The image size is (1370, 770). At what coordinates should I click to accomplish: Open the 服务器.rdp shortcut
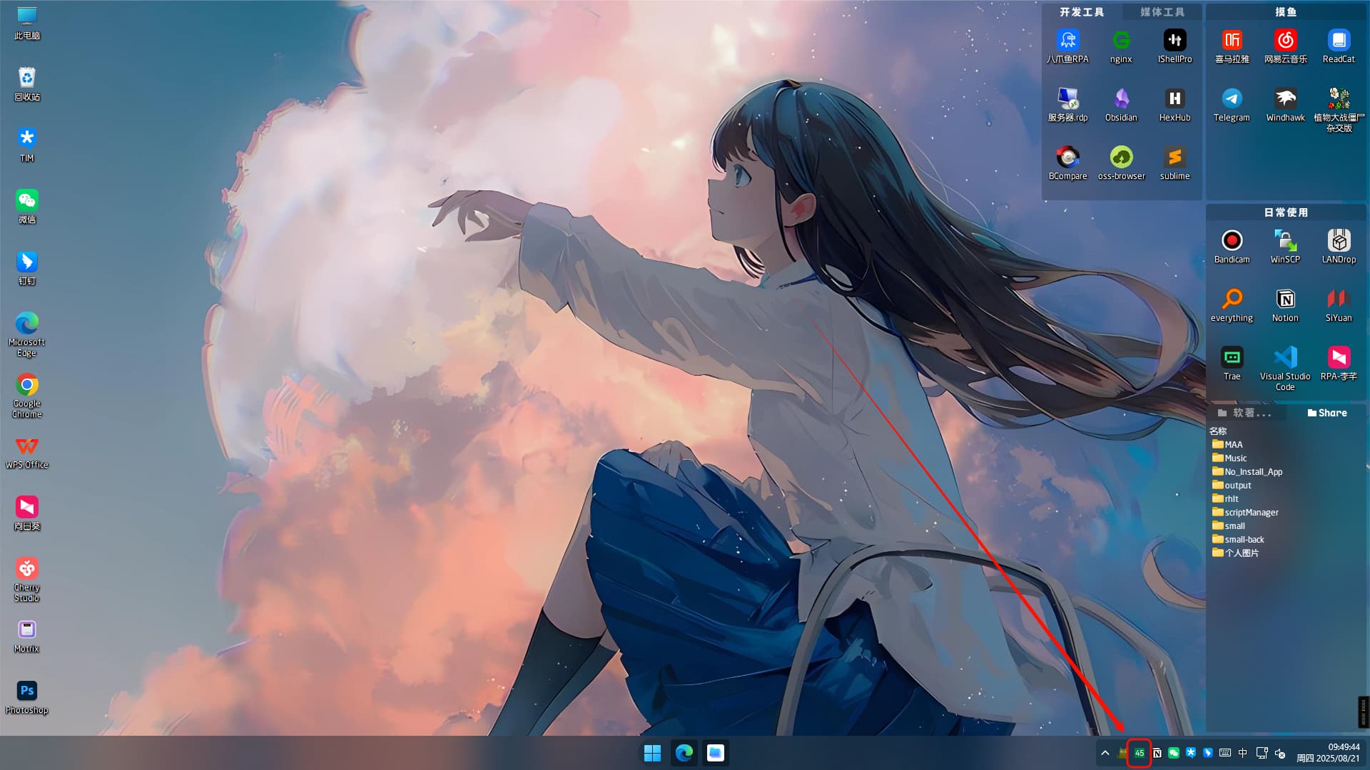click(1067, 104)
